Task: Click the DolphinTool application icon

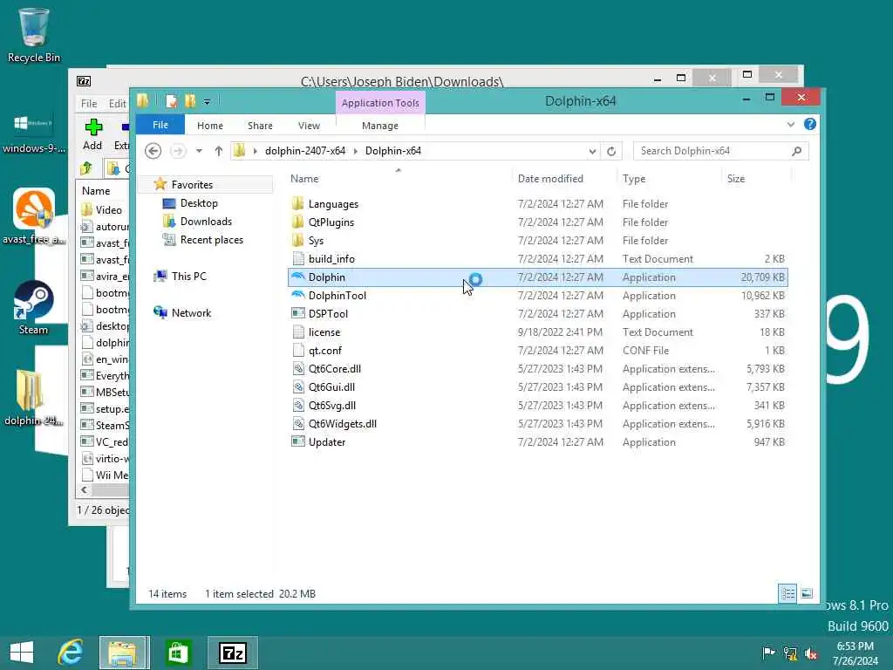Action: click(298, 295)
